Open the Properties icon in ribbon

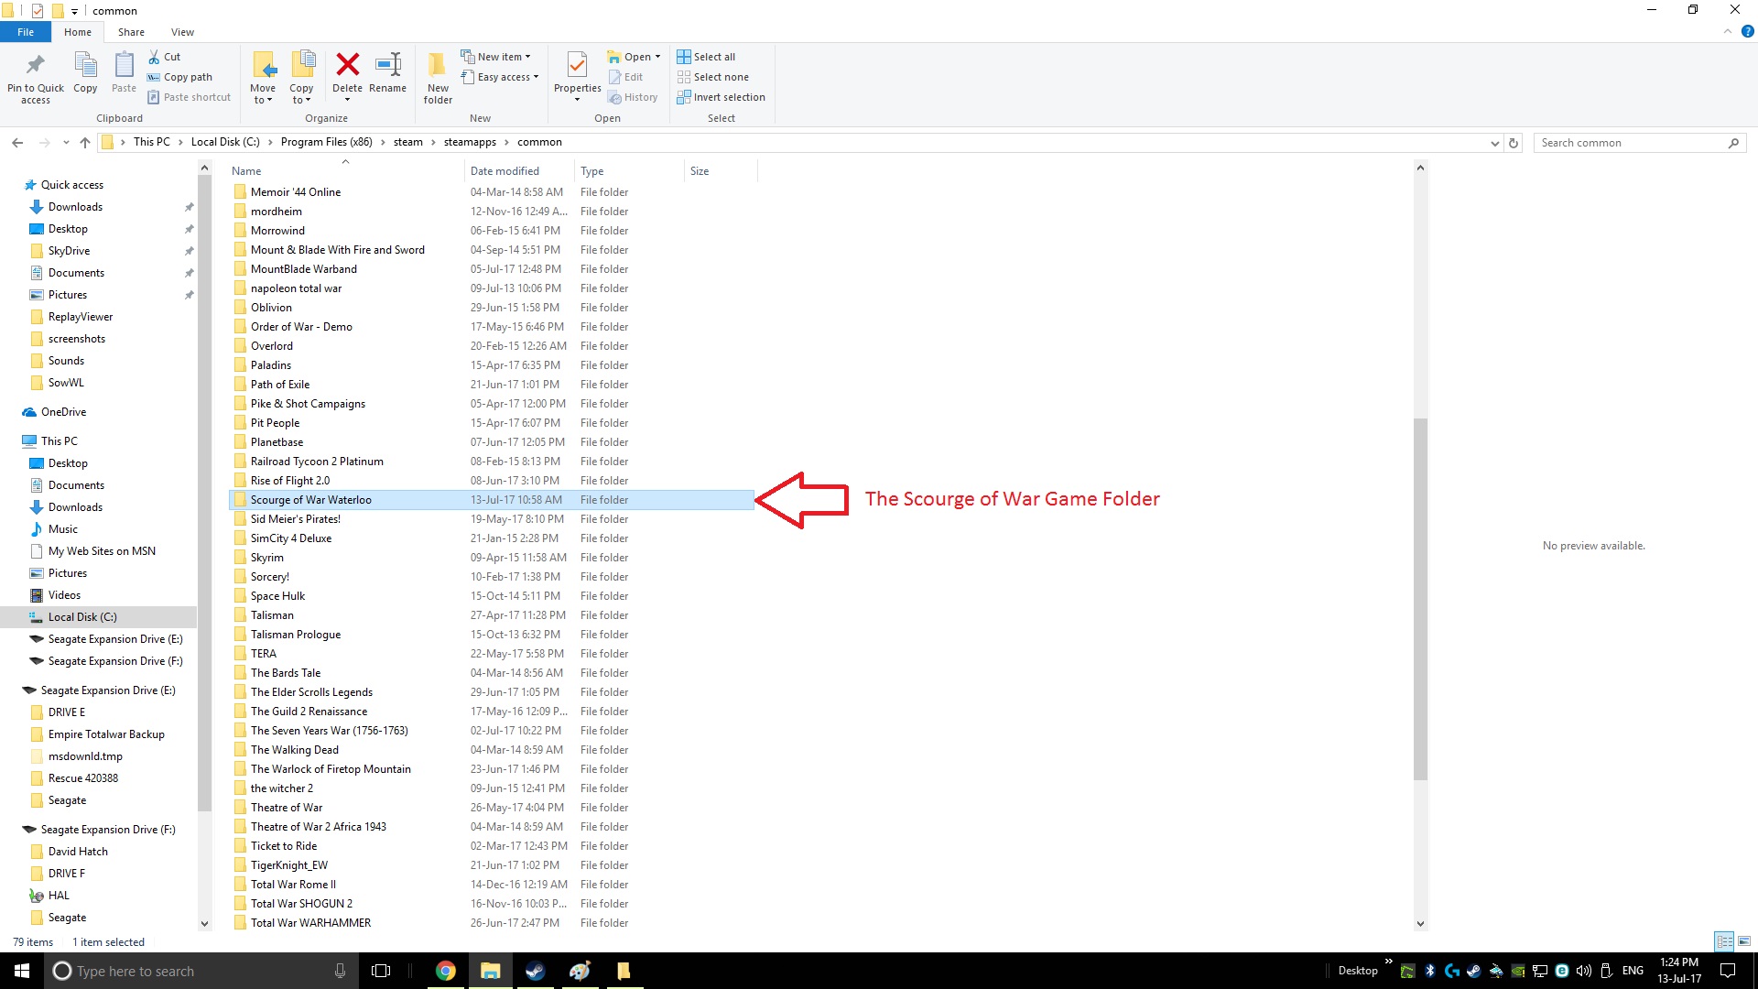pos(577,66)
